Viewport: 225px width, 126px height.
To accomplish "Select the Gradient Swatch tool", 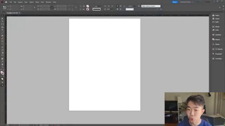I will 2,53.
